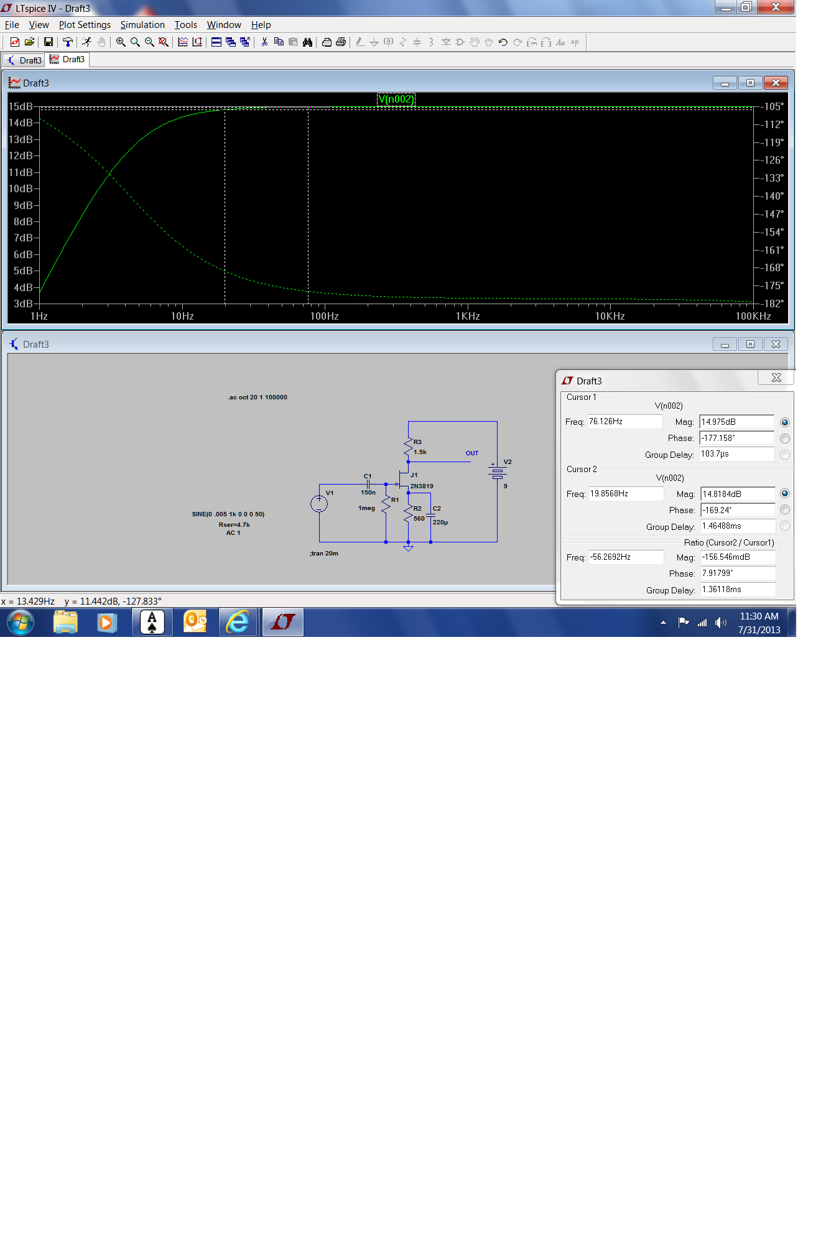This screenshot has width=826, height=1244.
Task: Open the Simulation menu
Action: (142, 25)
